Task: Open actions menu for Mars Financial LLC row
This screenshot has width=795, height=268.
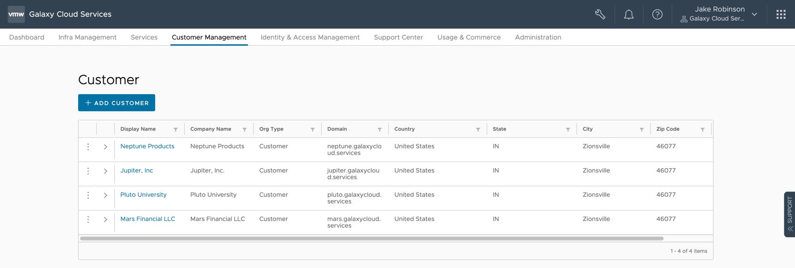Action: pyautogui.click(x=88, y=220)
